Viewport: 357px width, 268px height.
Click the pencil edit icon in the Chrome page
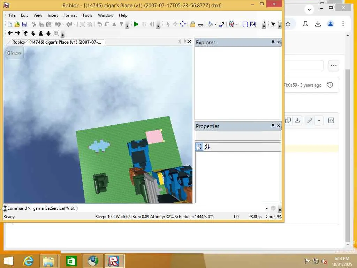(x=310, y=120)
